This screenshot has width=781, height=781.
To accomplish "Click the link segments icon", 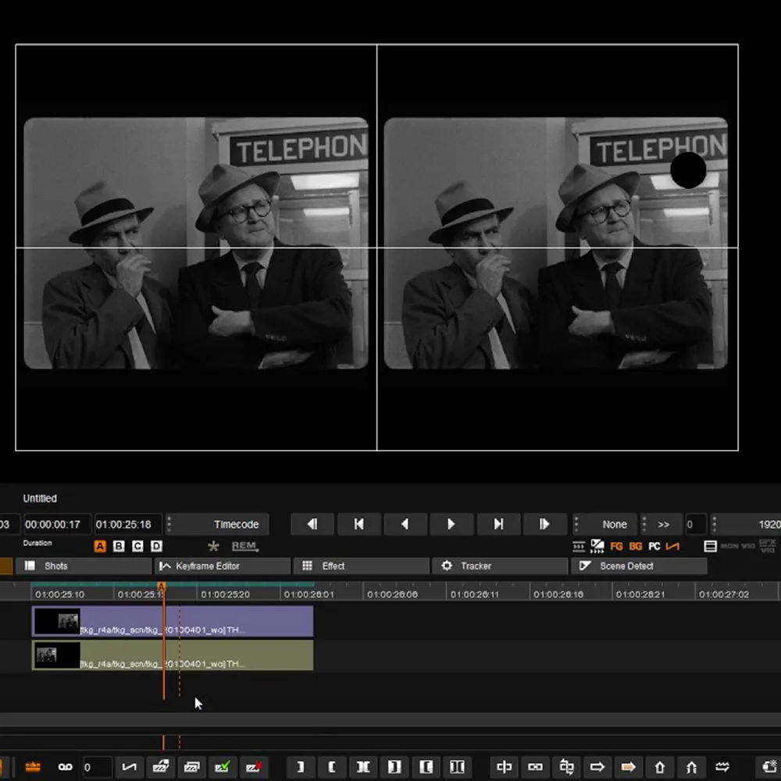I will tap(536, 767).
